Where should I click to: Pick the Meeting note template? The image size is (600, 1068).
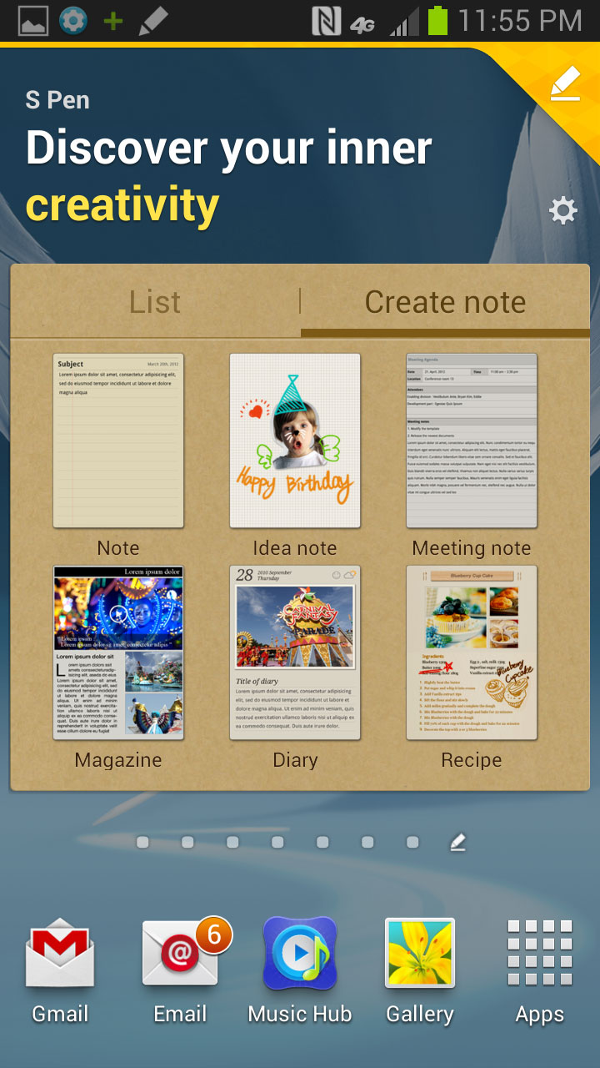(x=472, y=441)
